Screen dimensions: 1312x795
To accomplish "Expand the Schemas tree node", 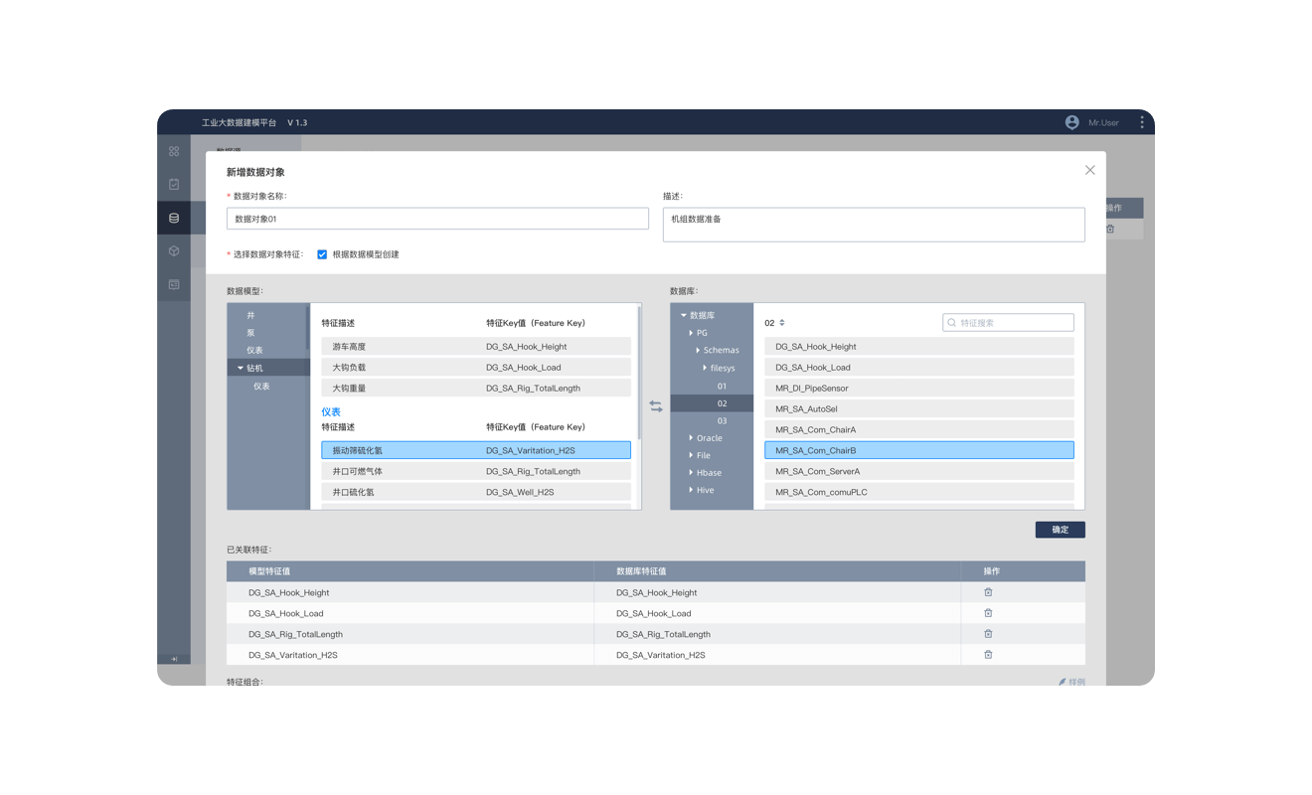I will 698,351.
